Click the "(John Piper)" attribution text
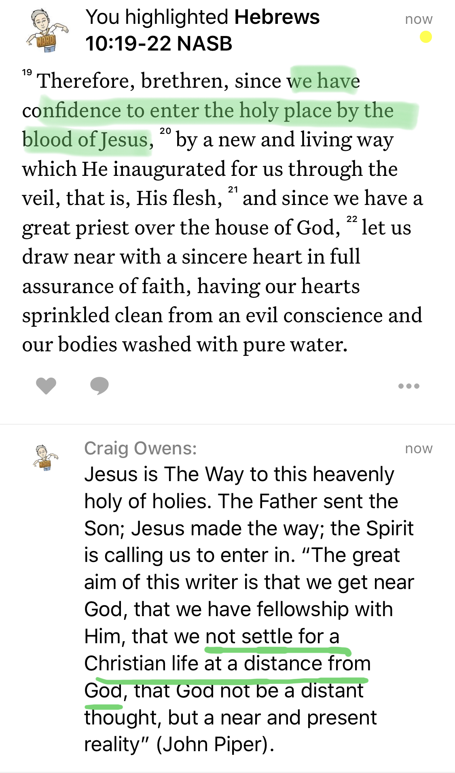 [215, 744]
